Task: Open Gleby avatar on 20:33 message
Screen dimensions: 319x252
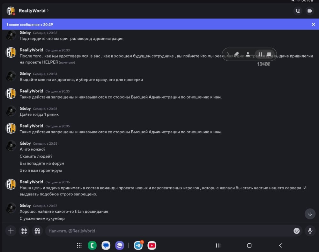Action: 11,35
